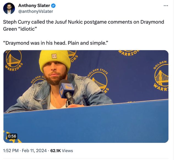The height and width of the screenshot is (160, 176).
Task: Open the 1:52 PM timestamp link
Action: click(x=11, y=151)
